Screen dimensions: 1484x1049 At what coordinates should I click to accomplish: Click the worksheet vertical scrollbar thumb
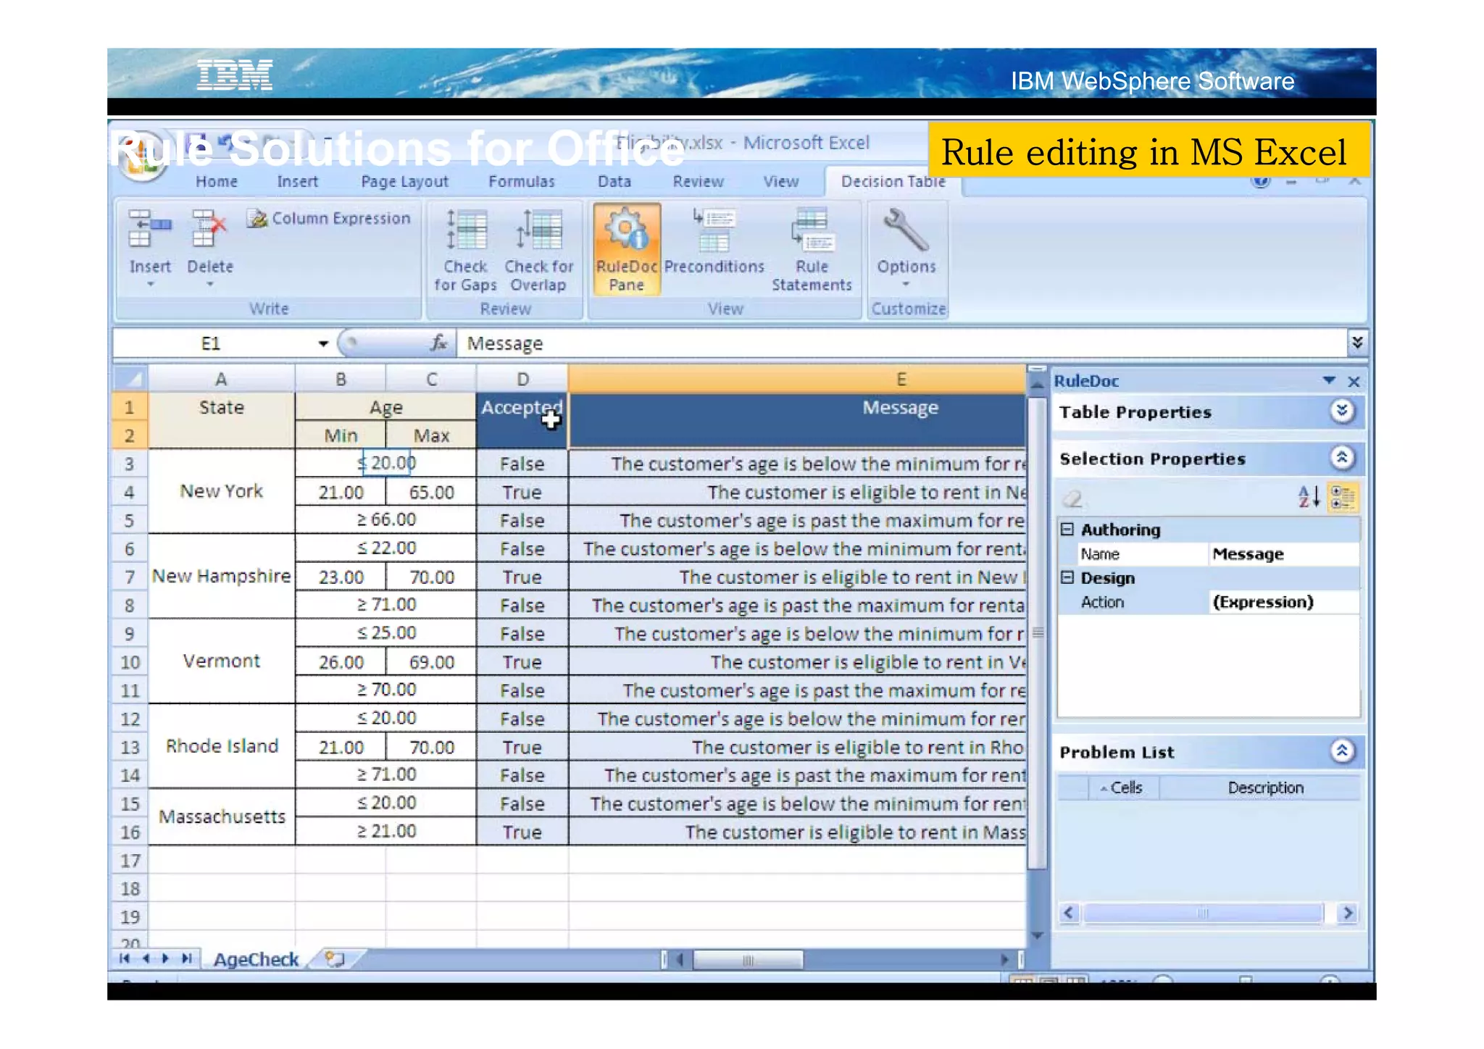1038,632
